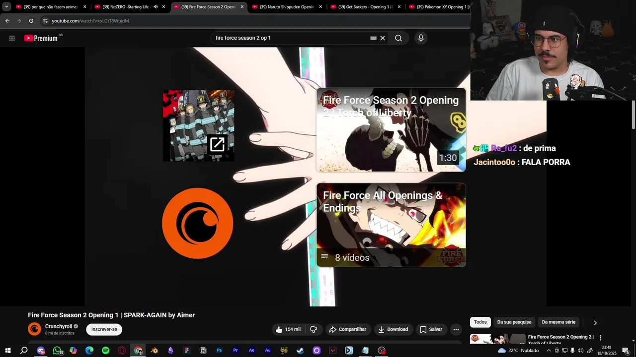Click the address bar URL
The height and width of the screenshot is (357, 636).
(x=90, y=21)
